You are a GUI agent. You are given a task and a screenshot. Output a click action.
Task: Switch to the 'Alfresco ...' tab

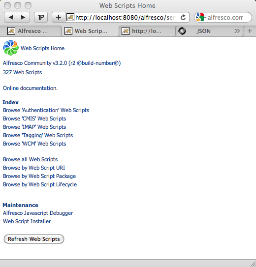tap(31, 31)
